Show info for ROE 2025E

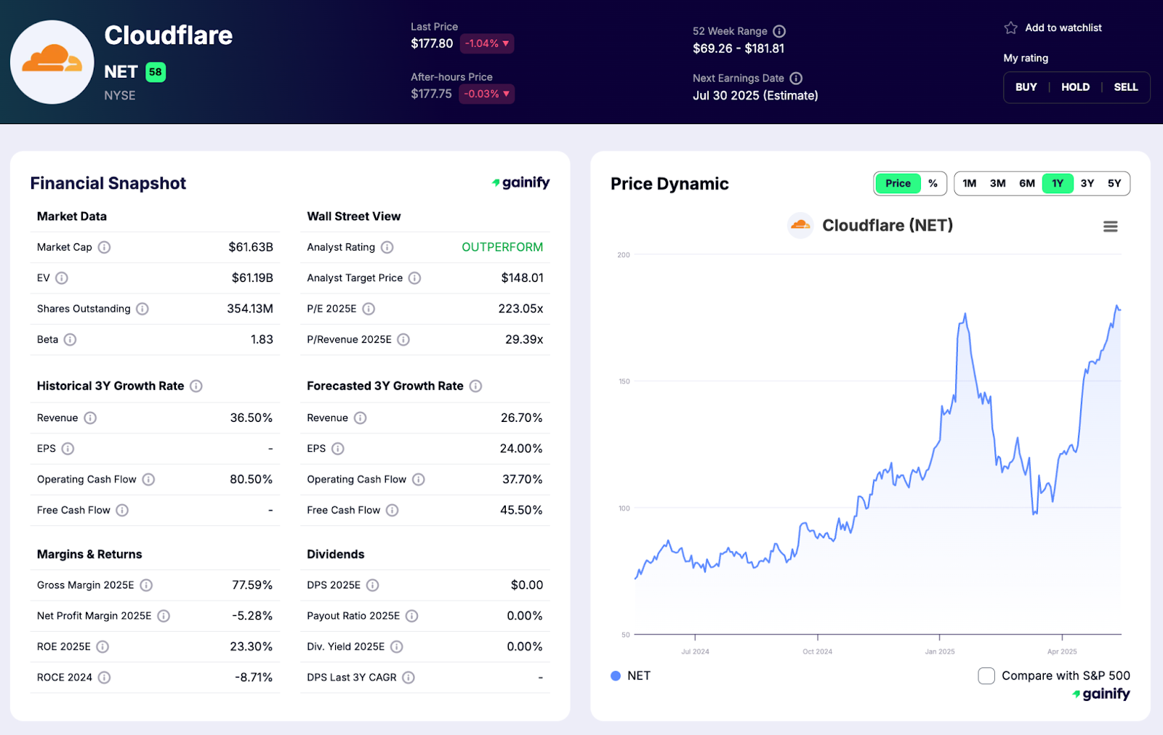pyautogui.click(x=102, y=646)
